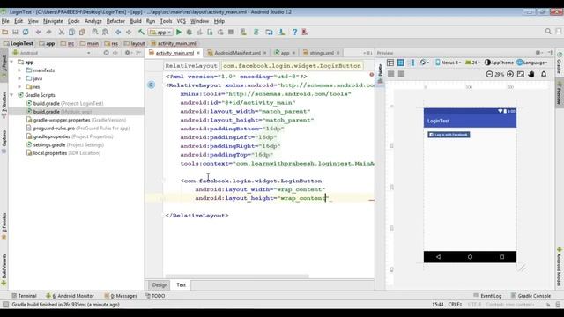Click the Undo arrow icon
This screenshot has height=317, width=564.
[39, 32]
